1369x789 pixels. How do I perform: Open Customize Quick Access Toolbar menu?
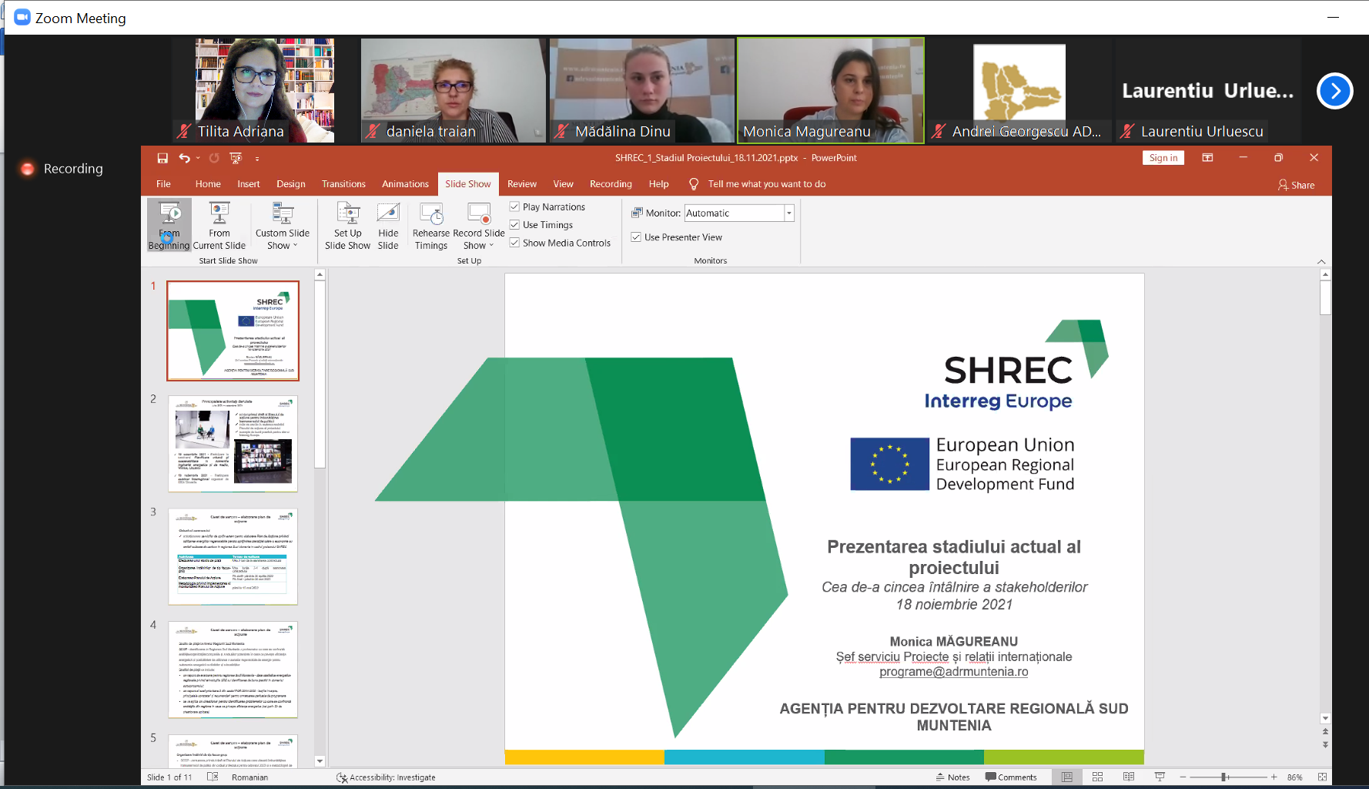coord(257,159)
